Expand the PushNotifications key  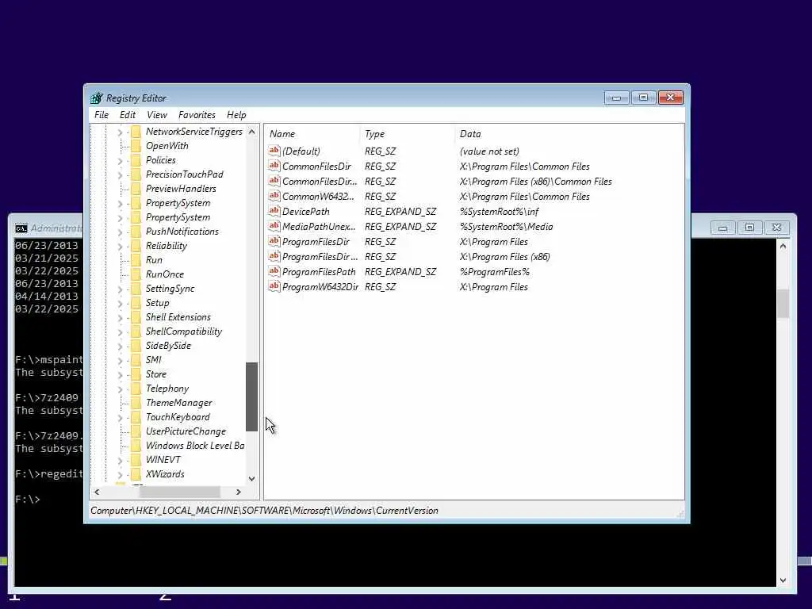pos(121,232)
